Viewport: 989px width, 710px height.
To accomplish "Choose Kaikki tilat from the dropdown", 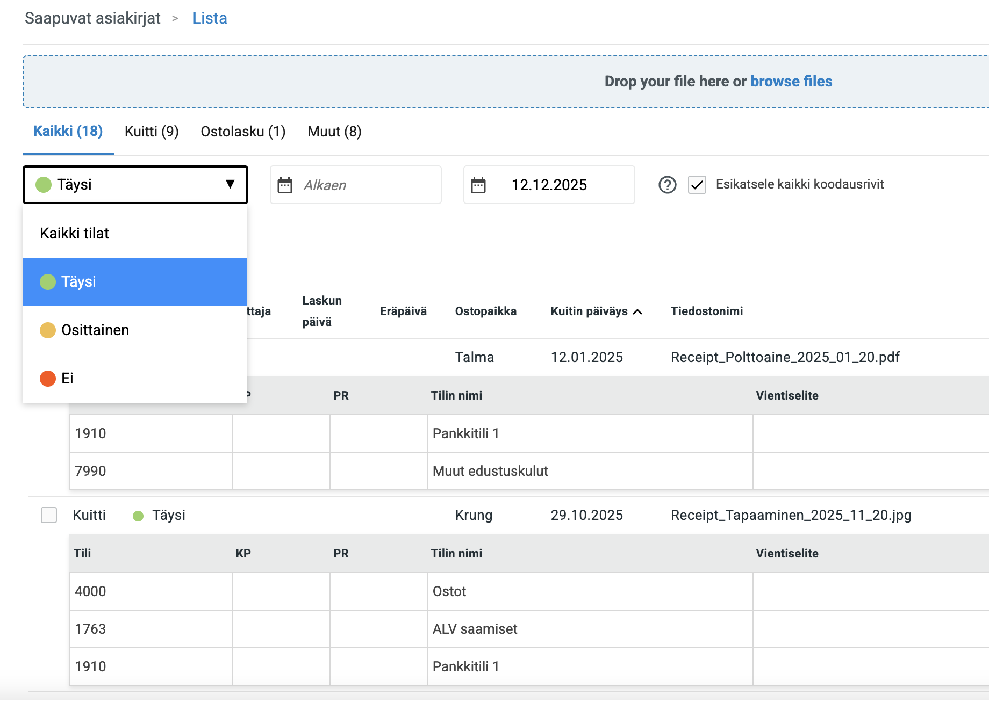I will [x=74, y=234].
